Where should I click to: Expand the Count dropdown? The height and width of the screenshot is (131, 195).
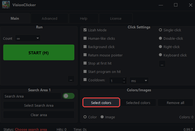point(28,38)
